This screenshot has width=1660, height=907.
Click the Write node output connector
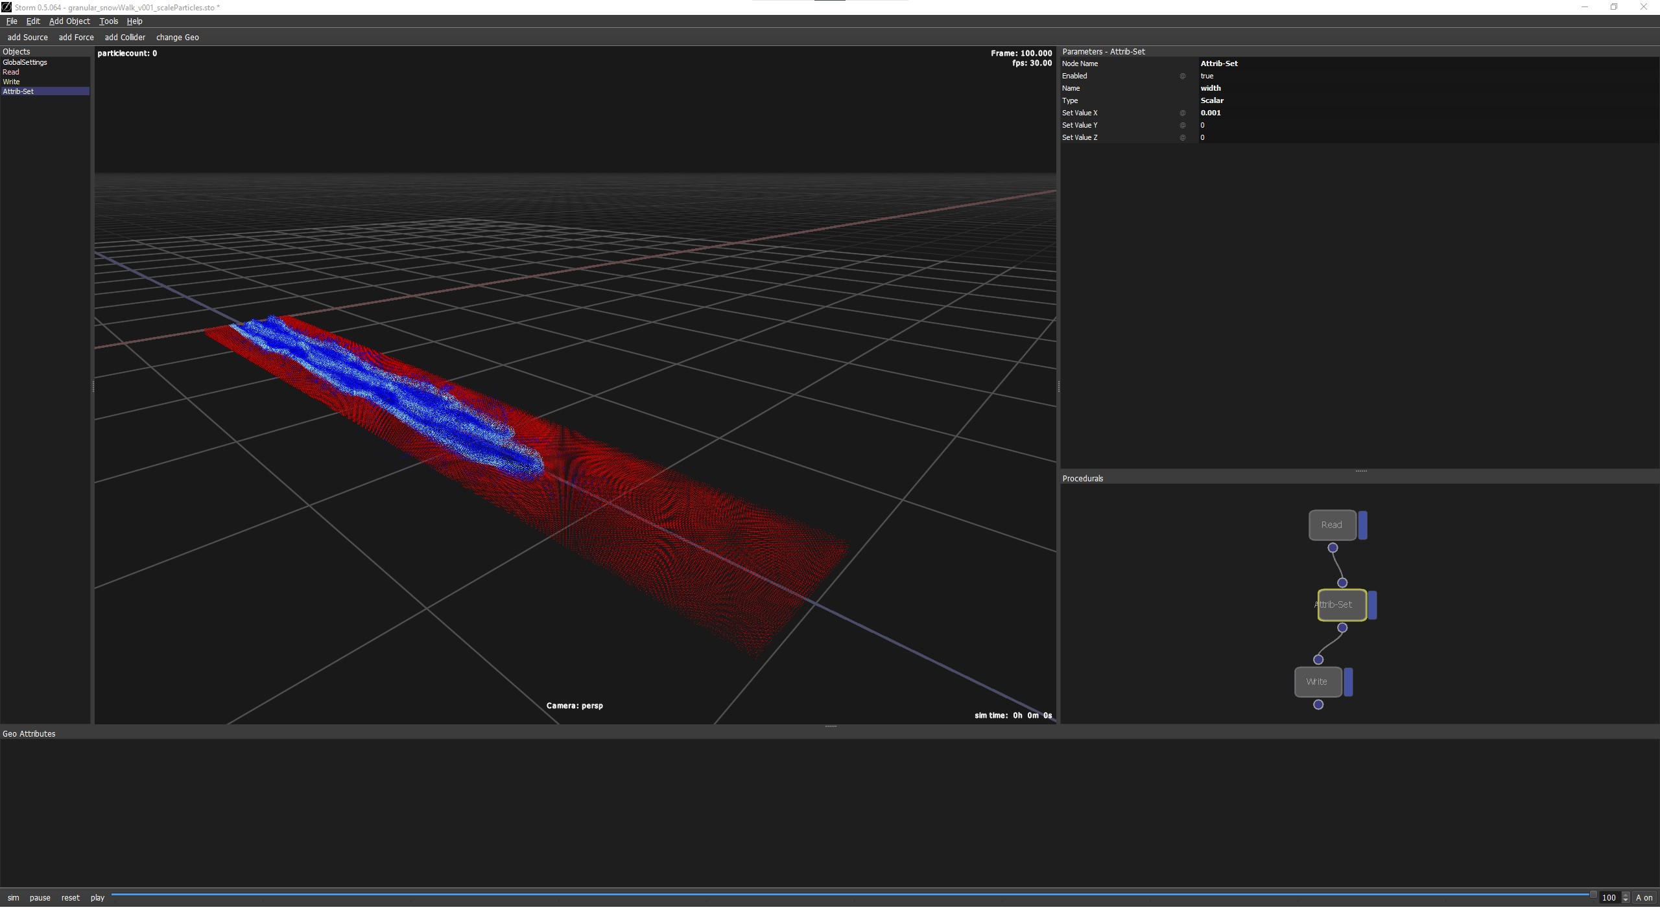tap(1318, 705)
